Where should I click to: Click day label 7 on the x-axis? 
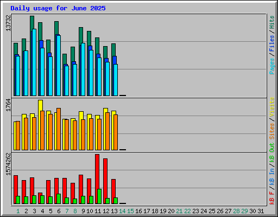pos(67,211)
